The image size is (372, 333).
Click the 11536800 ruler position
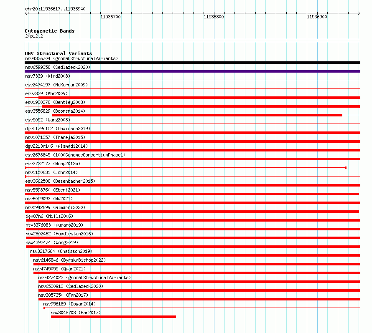[x=214, y=17]
